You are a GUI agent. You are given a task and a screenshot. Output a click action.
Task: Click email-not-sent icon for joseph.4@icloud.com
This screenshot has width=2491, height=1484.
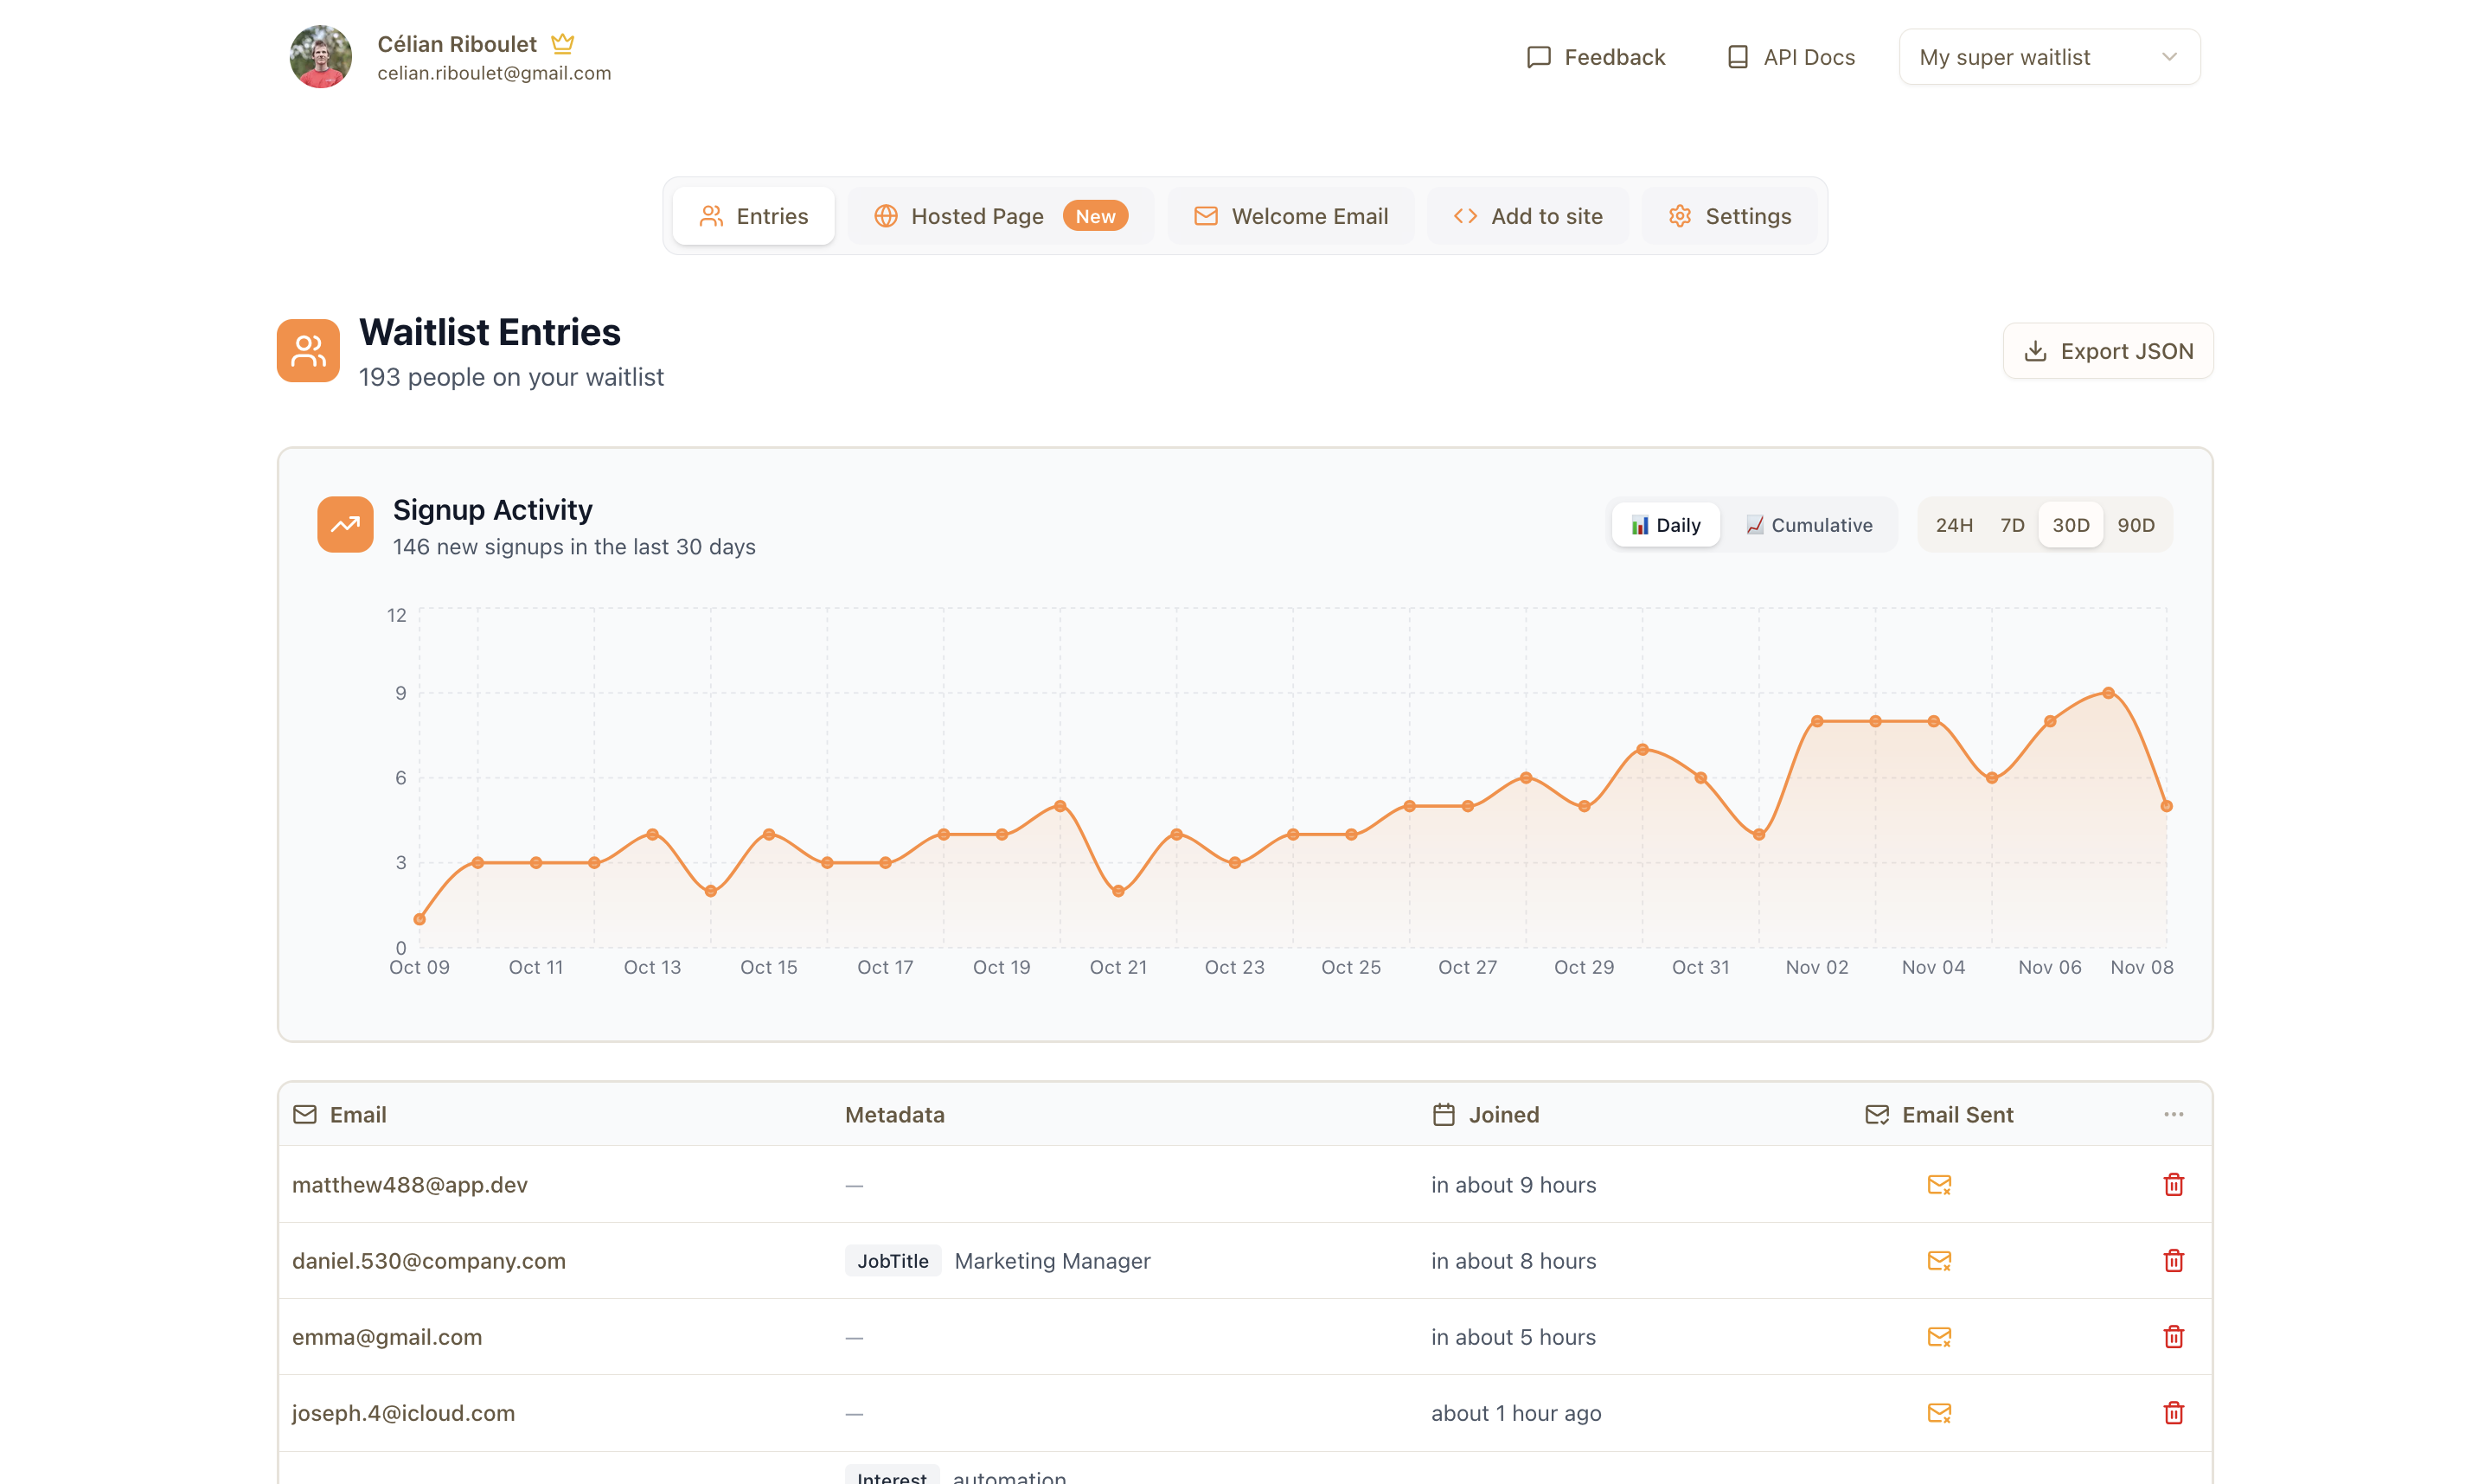1939,1412
